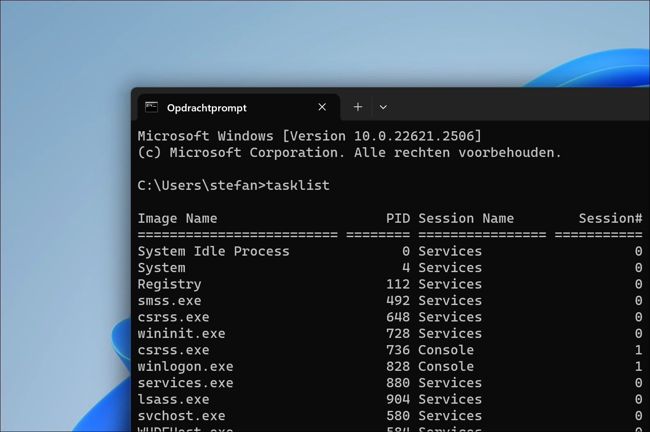Viewport: 650px width, 432px height.
Task: Click the Session# column header
Action: coord(610,218)
